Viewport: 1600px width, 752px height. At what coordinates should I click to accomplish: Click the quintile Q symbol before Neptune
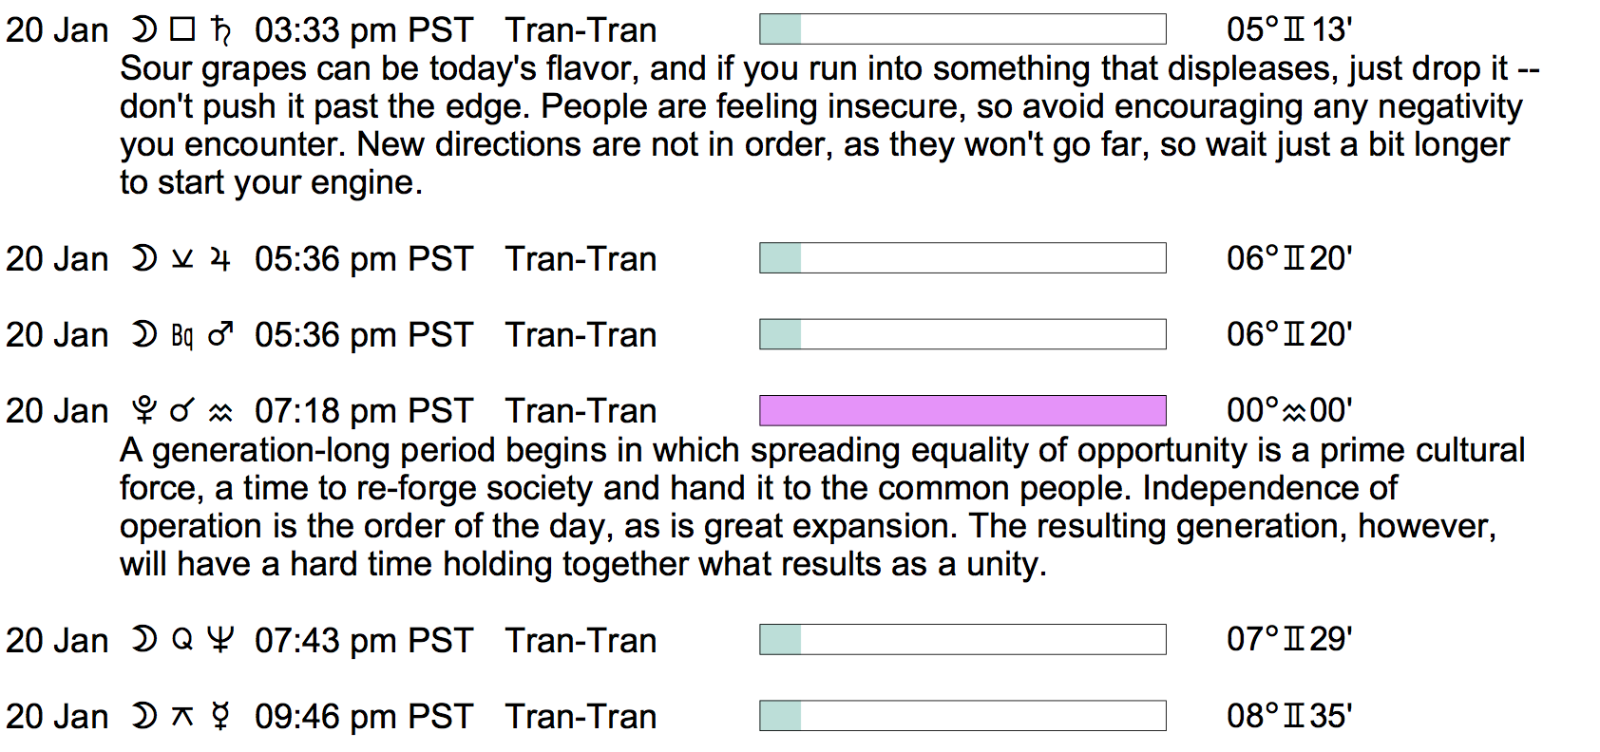182,640
